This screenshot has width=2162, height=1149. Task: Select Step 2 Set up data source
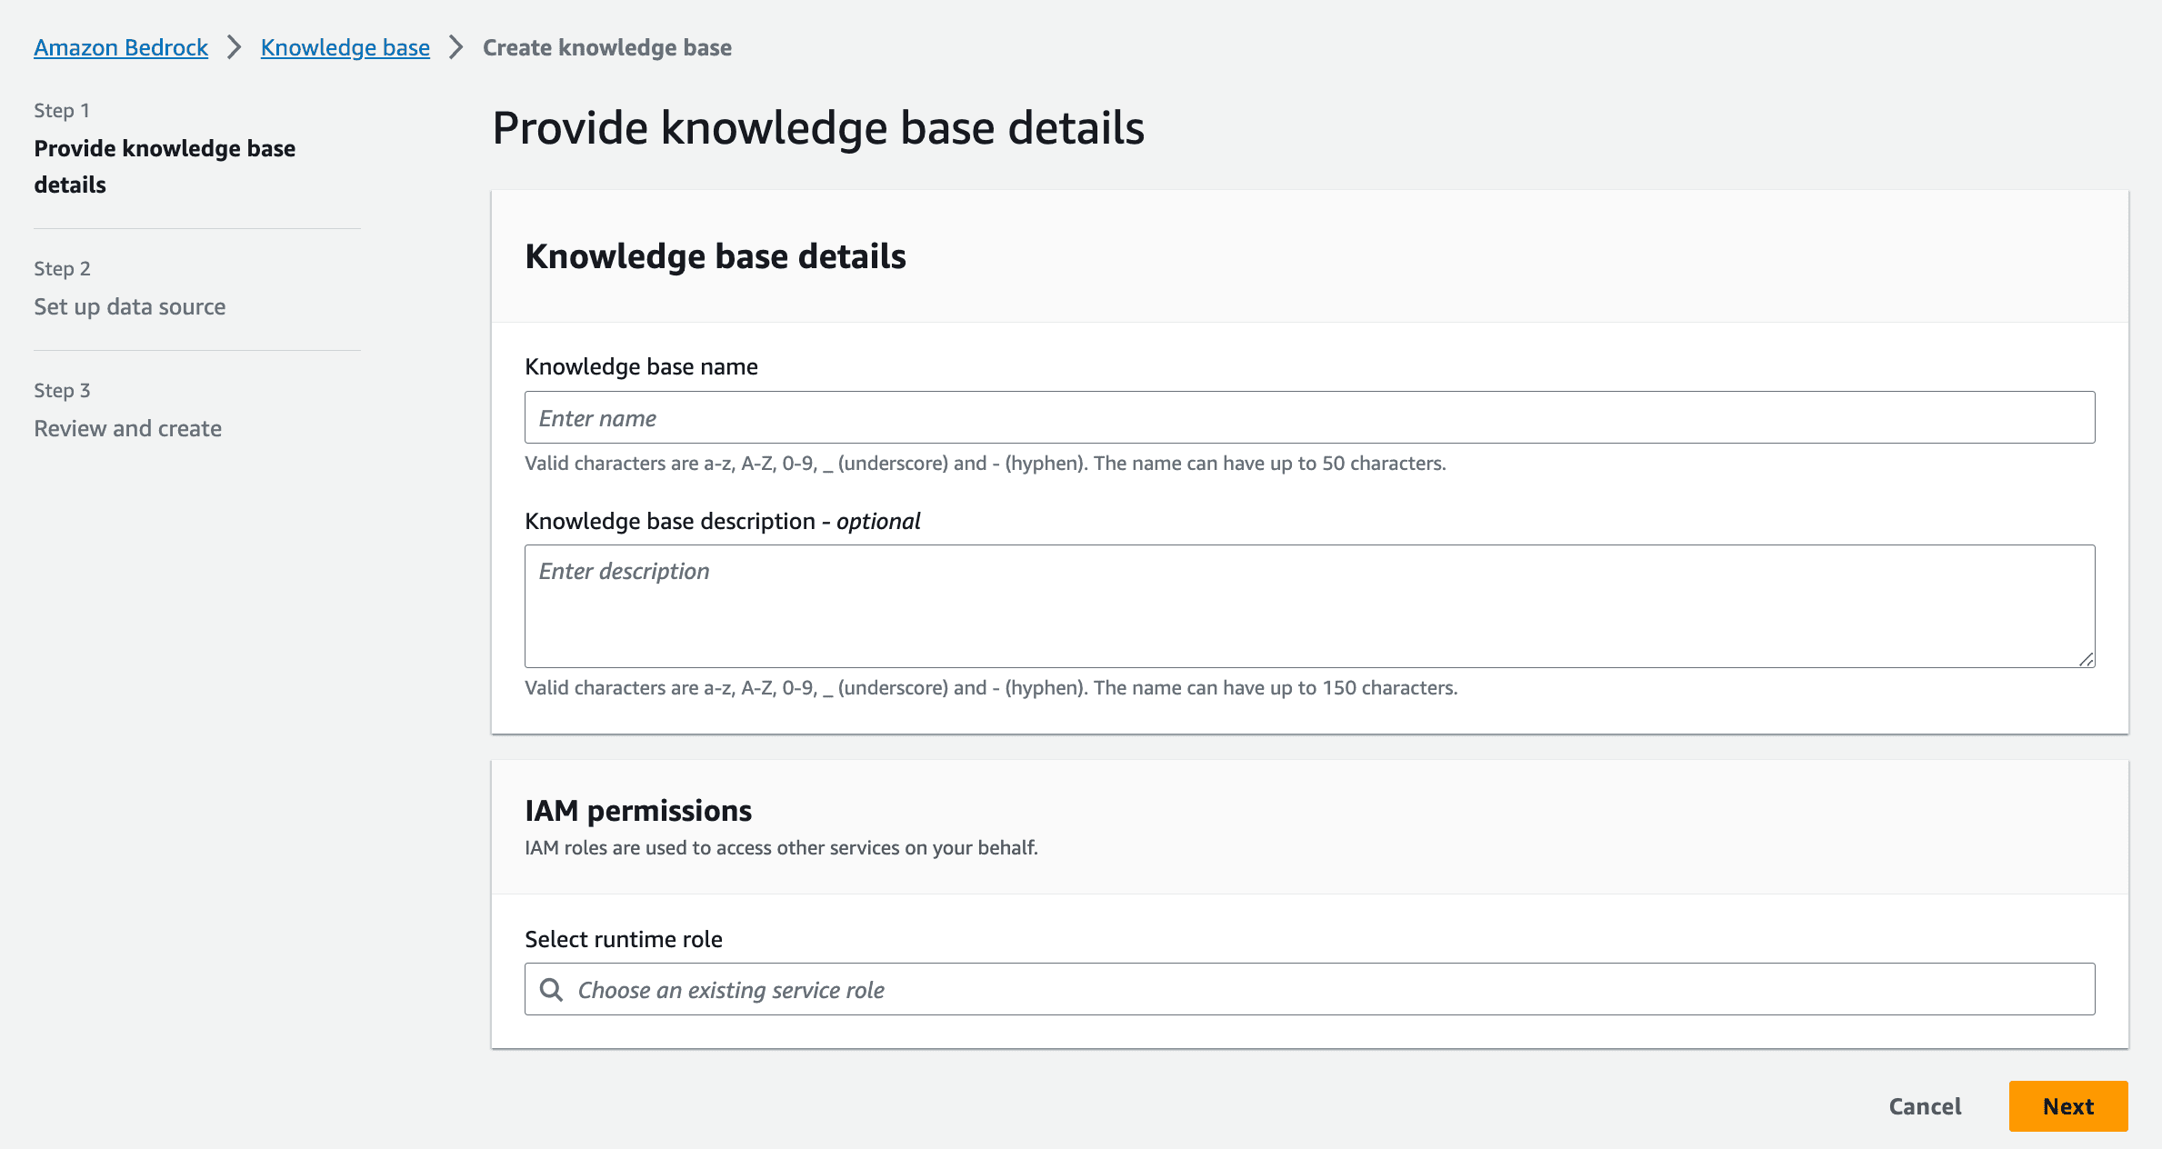tap(130, 306)
